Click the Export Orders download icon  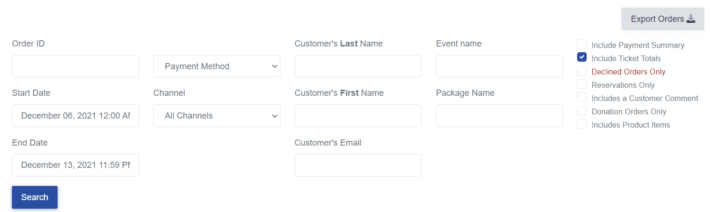(691, 19)
